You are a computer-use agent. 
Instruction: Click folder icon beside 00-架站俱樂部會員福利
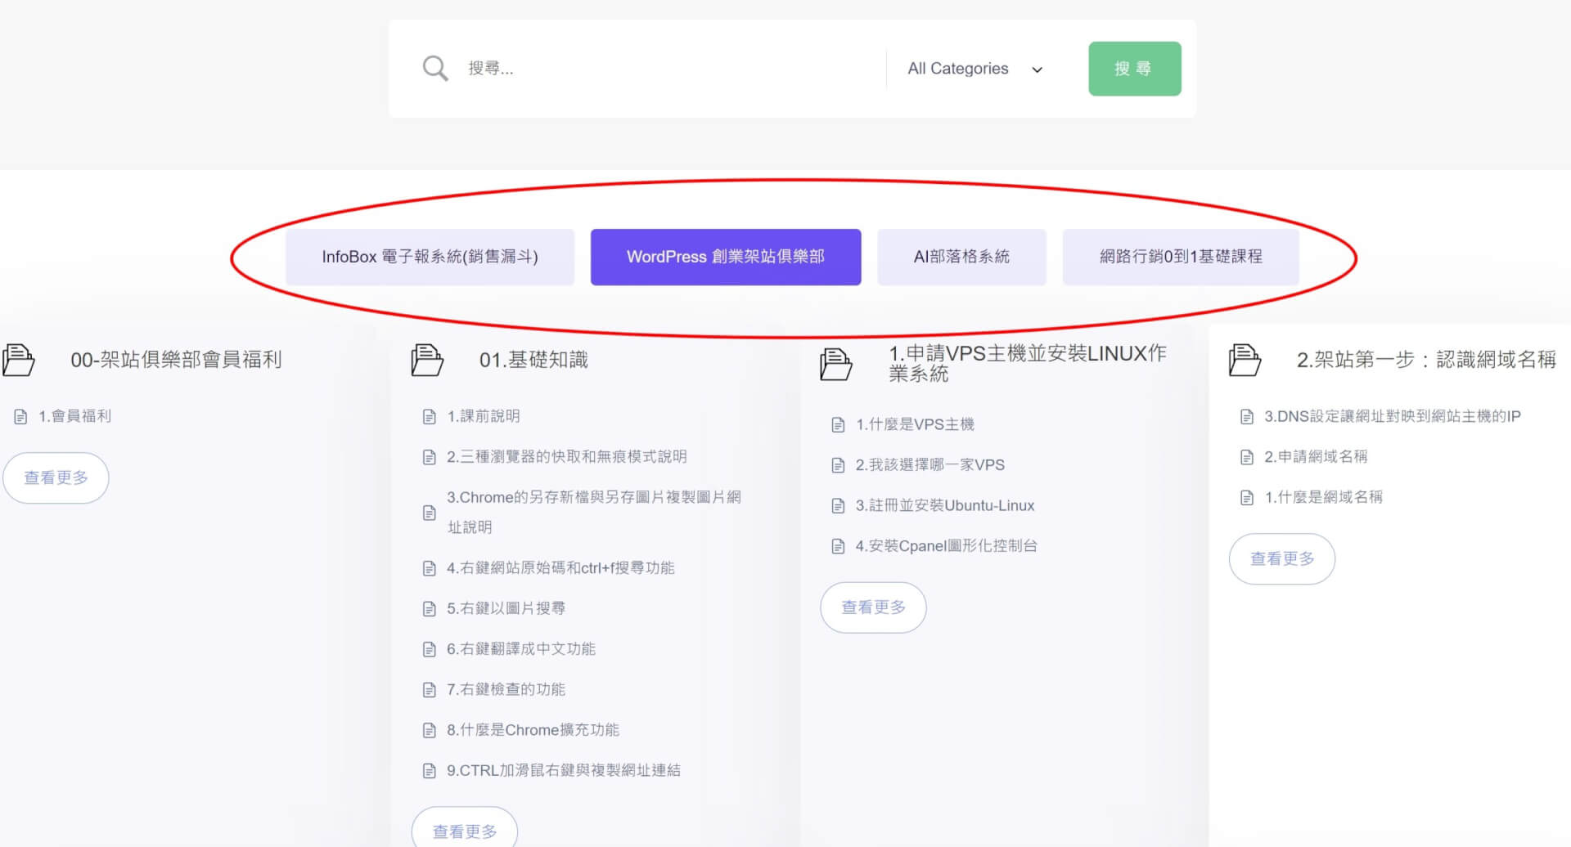[x=18, y=360]
